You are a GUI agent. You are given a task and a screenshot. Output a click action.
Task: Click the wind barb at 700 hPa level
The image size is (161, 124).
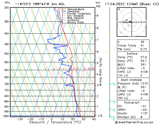112,84
